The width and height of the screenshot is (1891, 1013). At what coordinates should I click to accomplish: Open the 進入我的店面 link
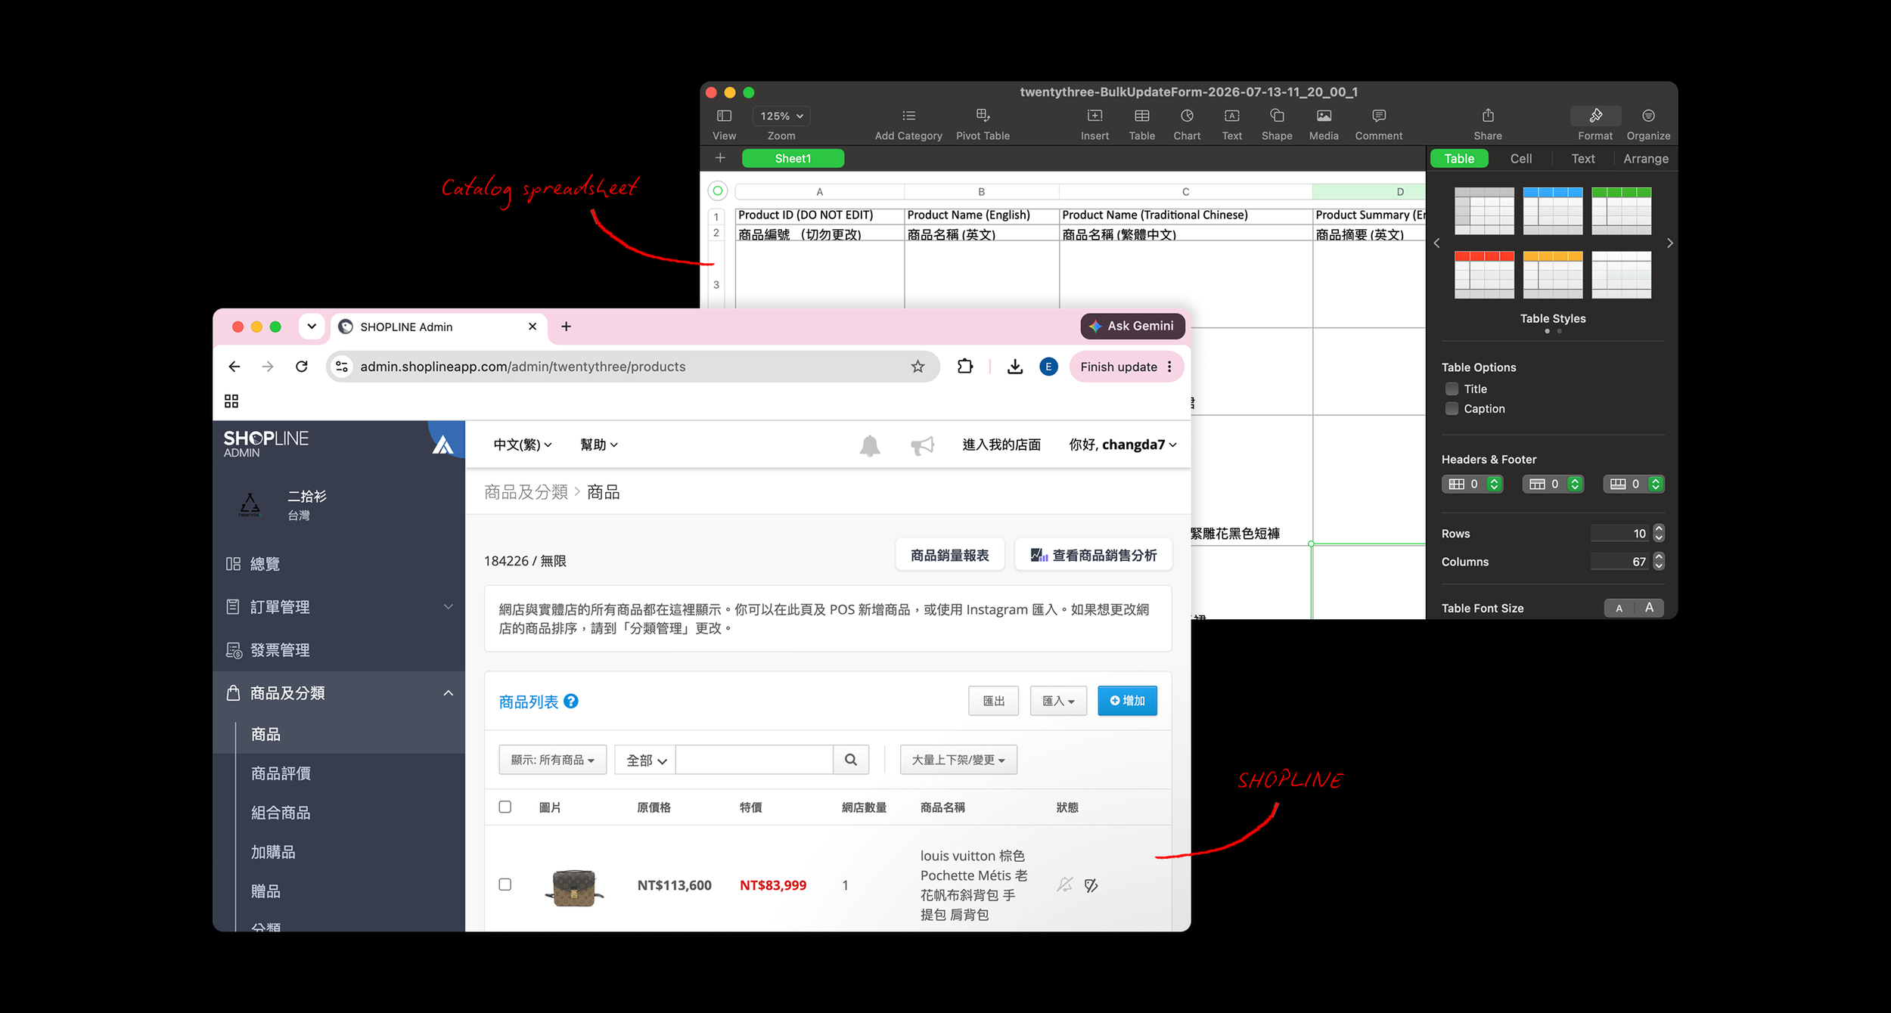click(1001, 445)
